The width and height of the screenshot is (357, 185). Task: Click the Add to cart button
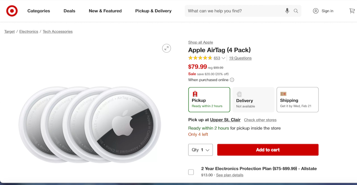(268, 150)
